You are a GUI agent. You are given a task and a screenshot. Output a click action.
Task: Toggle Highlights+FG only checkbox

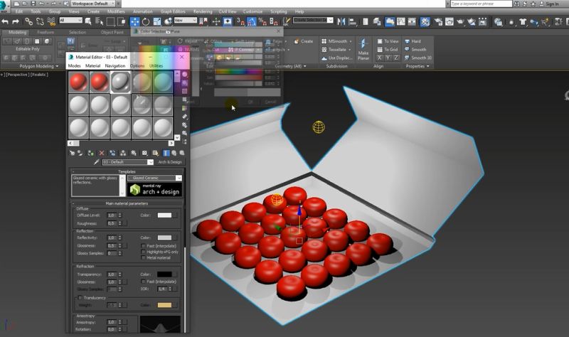[x=143, y=252]
